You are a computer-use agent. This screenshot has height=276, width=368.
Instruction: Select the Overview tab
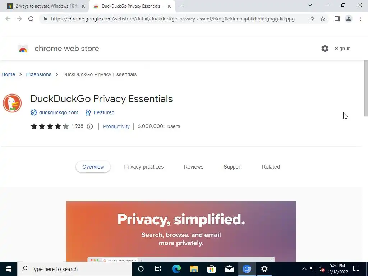coord(93,167)
